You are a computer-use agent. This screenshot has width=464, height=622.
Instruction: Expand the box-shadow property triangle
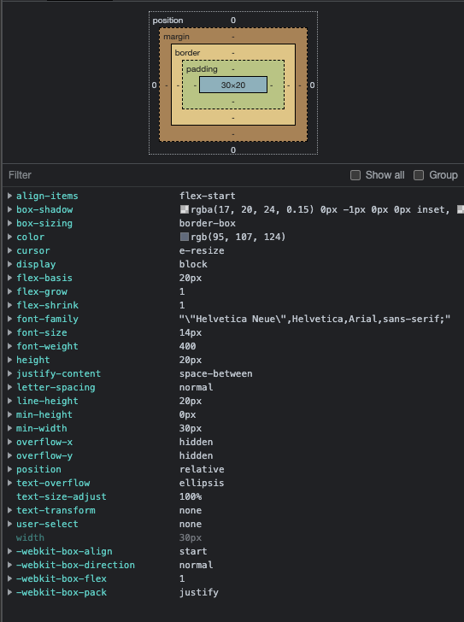(x=9, y=209)
